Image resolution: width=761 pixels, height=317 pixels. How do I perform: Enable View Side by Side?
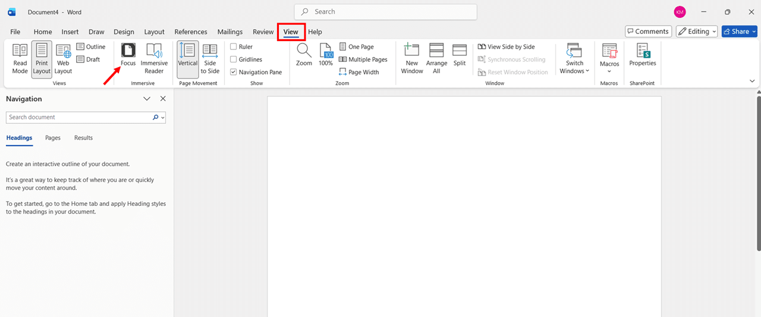tap(506, 47)
